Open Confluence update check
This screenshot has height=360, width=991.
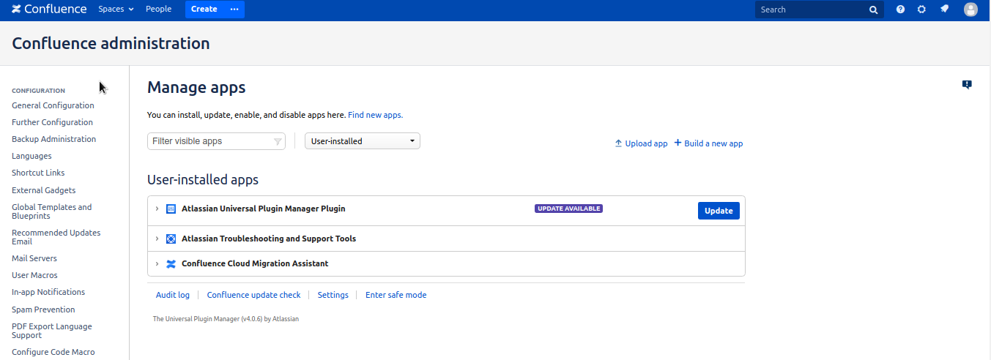[x=253, y=295]
